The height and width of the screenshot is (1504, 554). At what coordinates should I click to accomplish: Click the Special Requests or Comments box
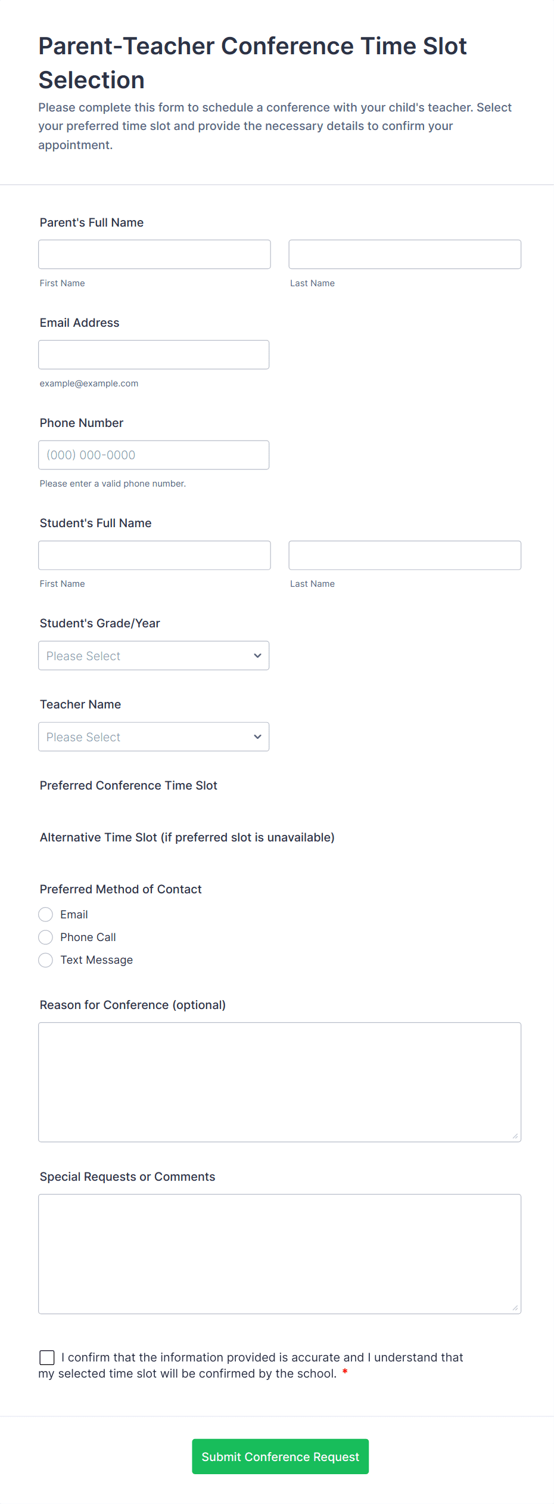pos(279,1254)
